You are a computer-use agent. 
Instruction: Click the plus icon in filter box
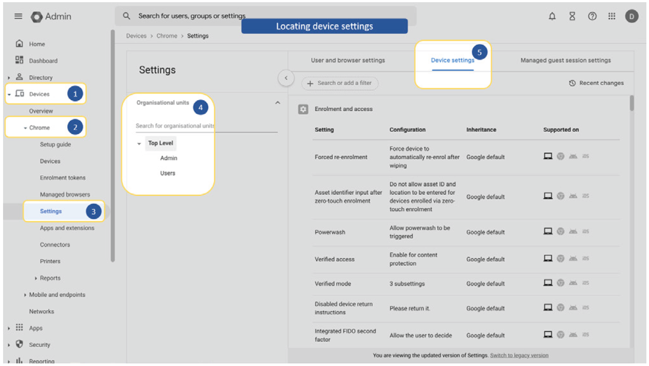tap(310, 83)
